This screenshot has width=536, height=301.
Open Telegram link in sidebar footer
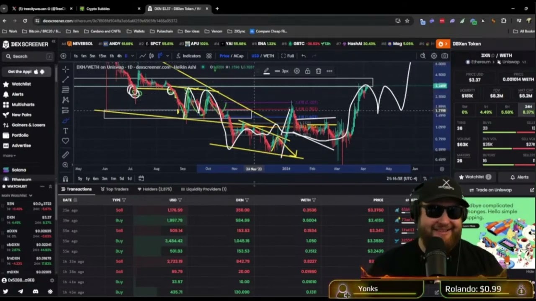click(21, 292)
